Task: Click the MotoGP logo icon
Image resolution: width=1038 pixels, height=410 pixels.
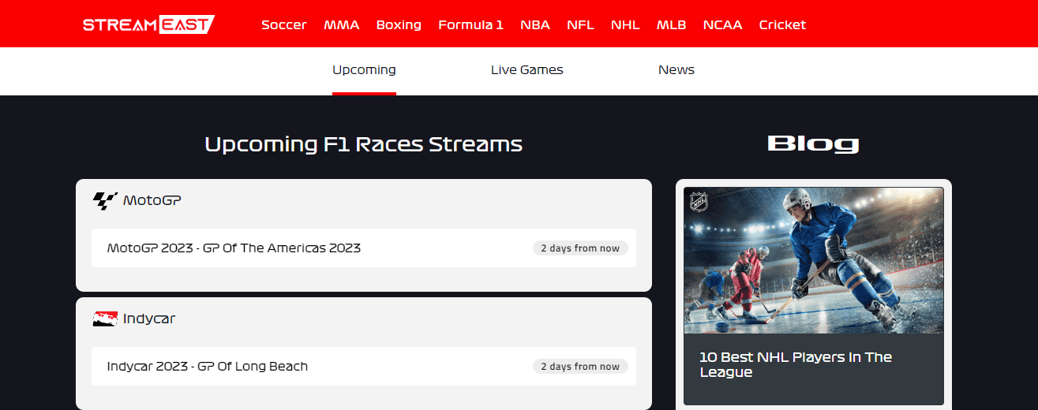Action: 104,201
